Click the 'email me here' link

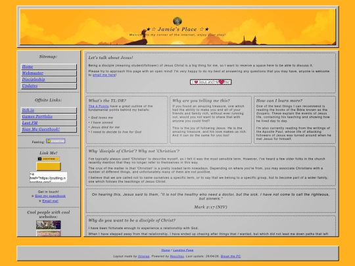[x=104, y=75]
